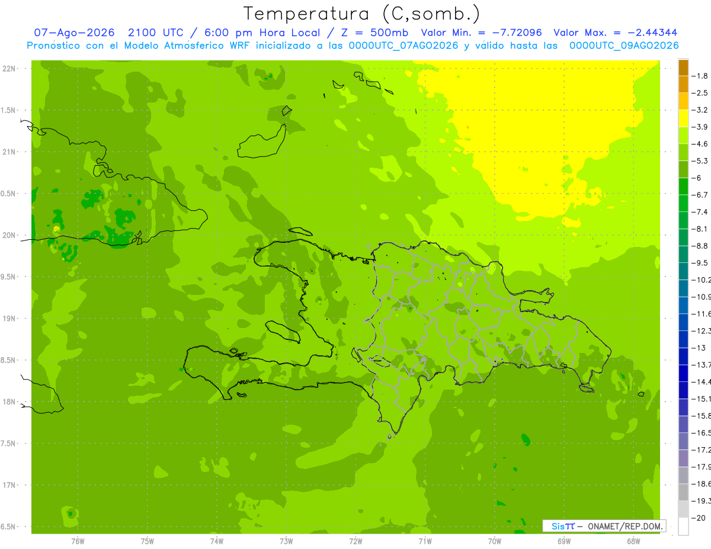Click the "0.5N" latitude label
The image size is (711, 549).
click(x=8, y=194)
